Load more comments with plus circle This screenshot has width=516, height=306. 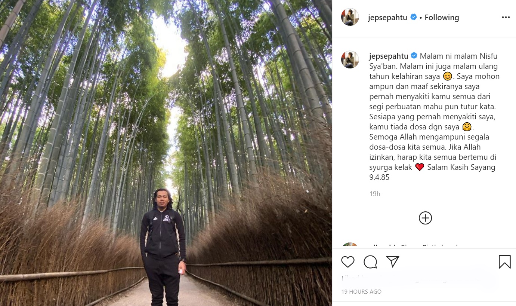pos(425,218)
